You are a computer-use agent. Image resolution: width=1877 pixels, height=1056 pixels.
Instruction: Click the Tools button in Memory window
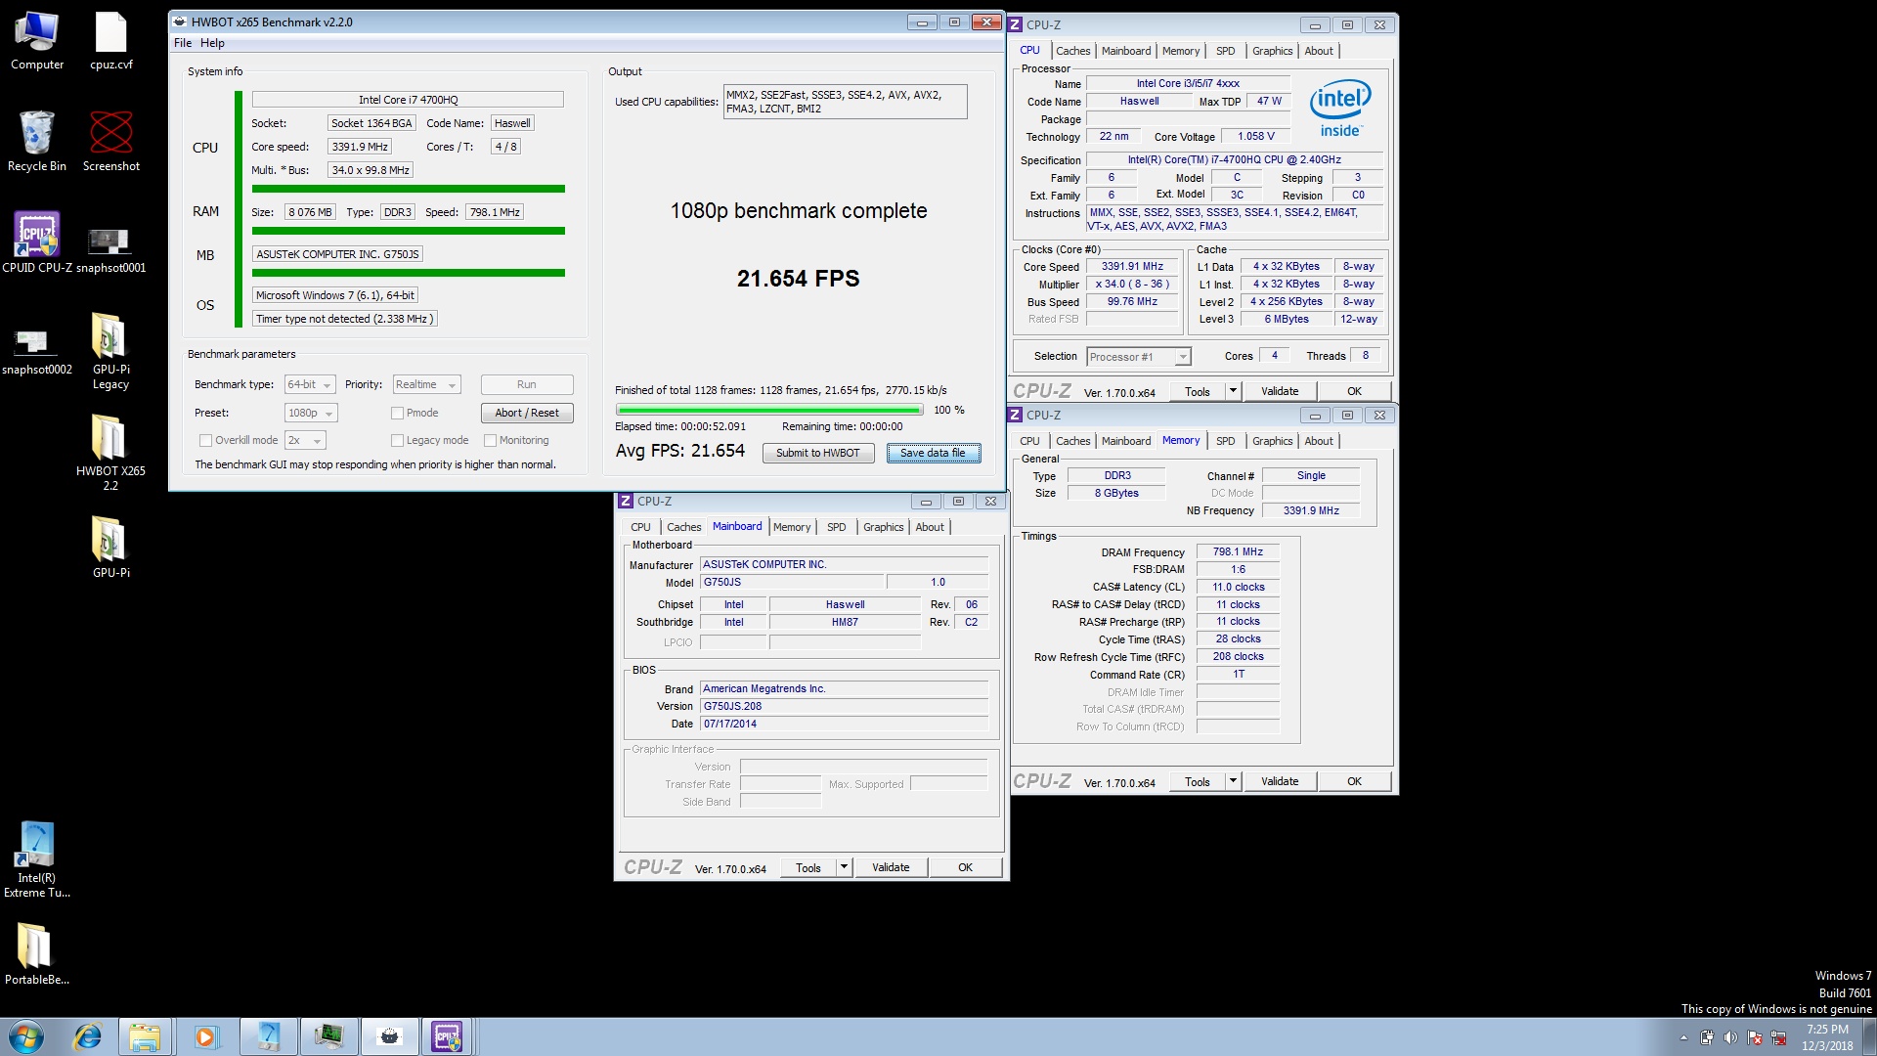1197,781
